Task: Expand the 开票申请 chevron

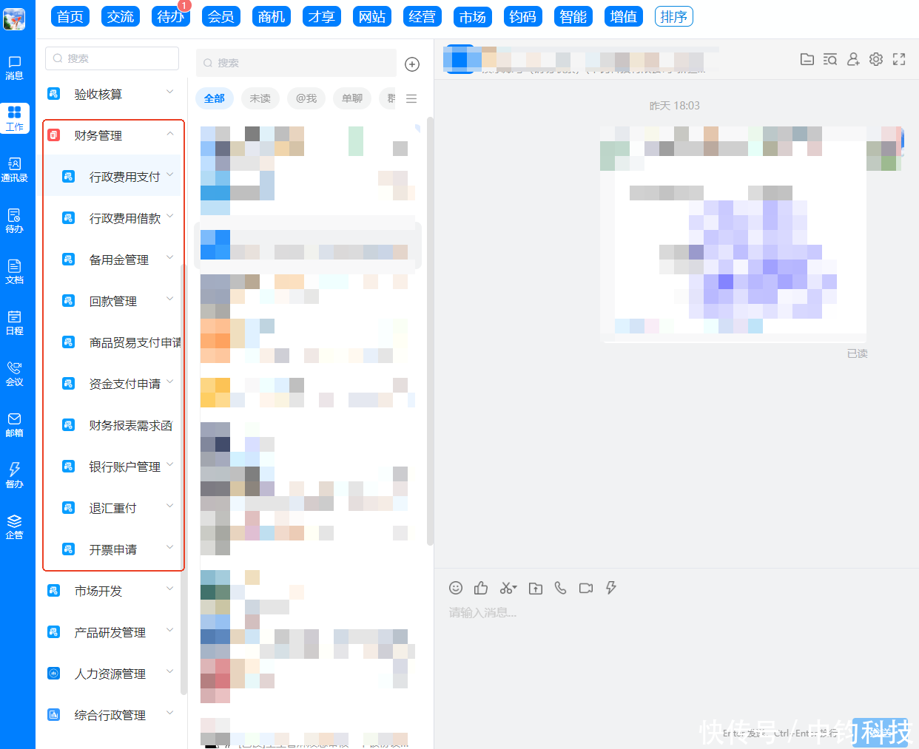Action: 170,547
